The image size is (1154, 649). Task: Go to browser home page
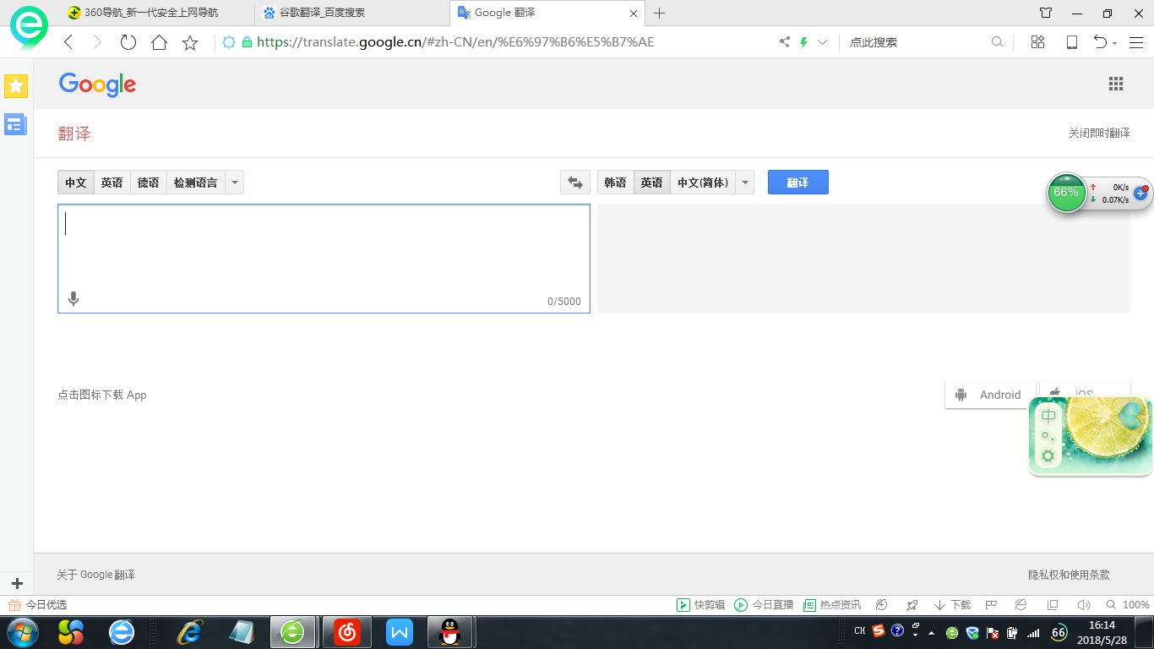click(x=159, y=42)
